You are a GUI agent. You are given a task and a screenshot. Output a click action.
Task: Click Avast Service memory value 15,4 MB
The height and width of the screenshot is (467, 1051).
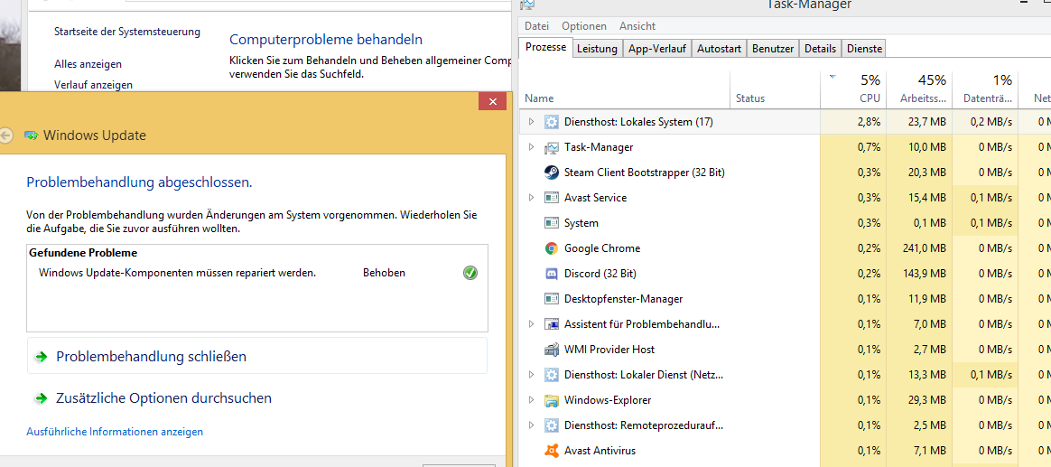click(925, 198)
